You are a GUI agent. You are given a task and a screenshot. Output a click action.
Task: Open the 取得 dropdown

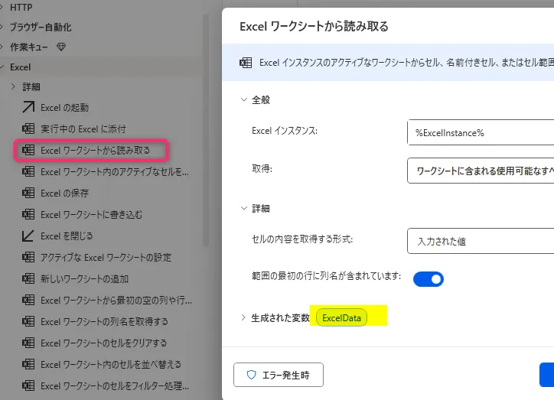coord(480,171)
